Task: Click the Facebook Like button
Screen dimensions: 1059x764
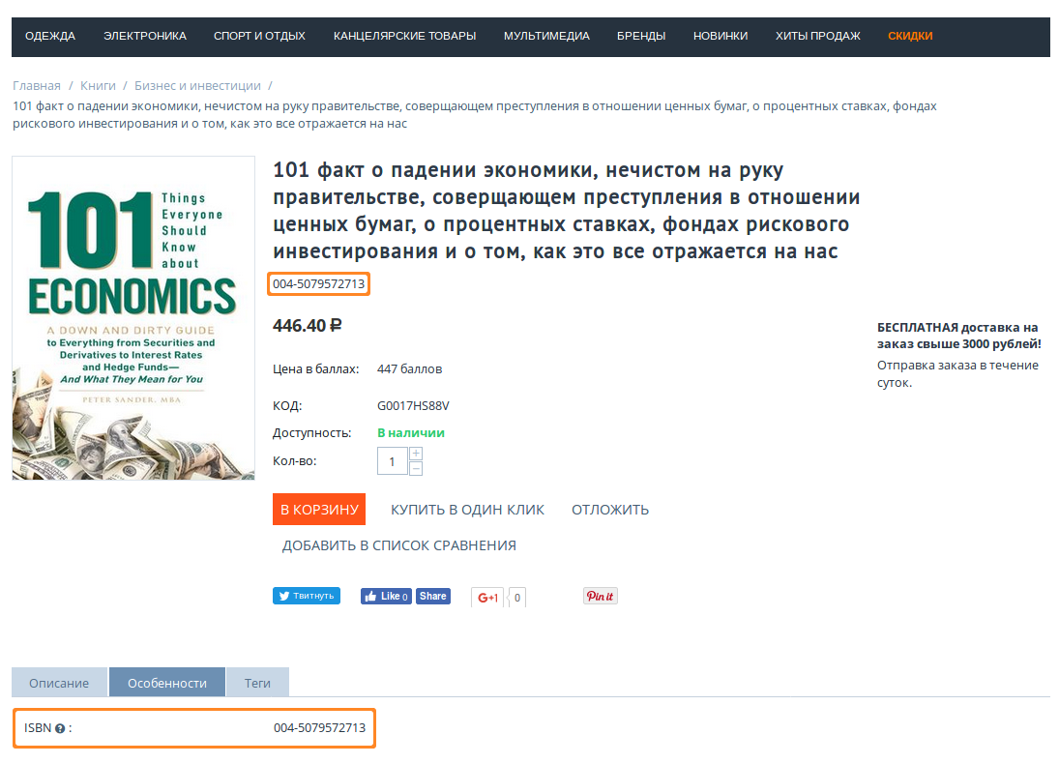Action: point(386,597)
